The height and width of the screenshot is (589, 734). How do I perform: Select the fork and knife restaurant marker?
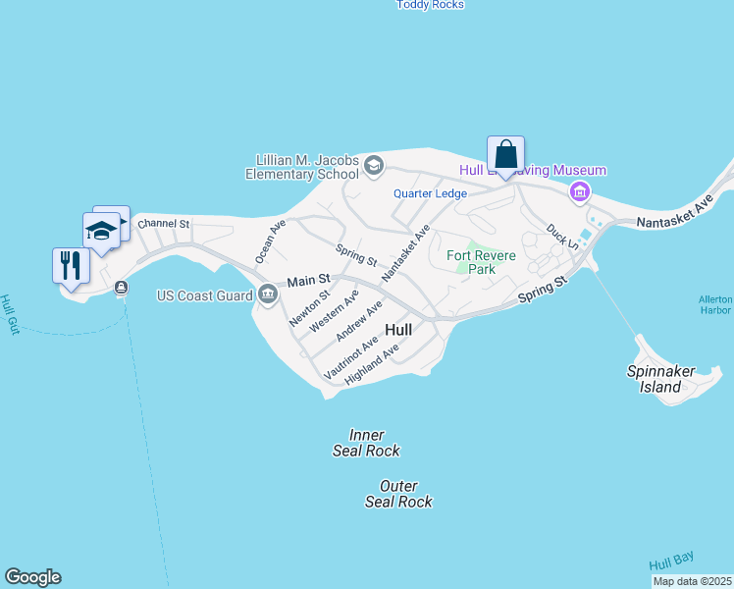[72, 269]
